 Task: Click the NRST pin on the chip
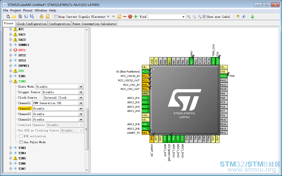pos(145,93)
